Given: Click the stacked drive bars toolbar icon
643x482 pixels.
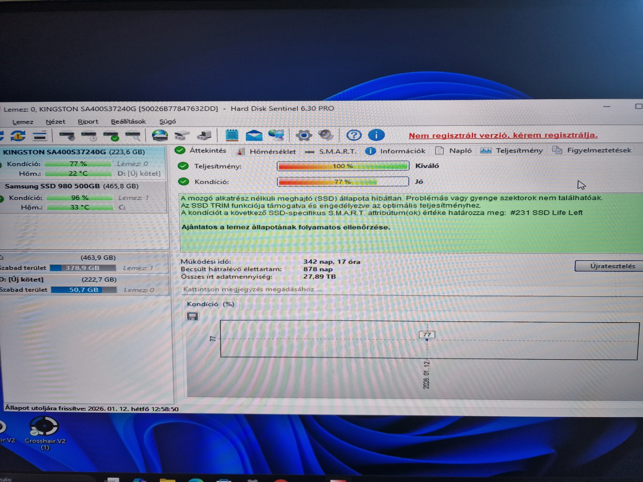Looking at the screenshot, I should 39,136.
